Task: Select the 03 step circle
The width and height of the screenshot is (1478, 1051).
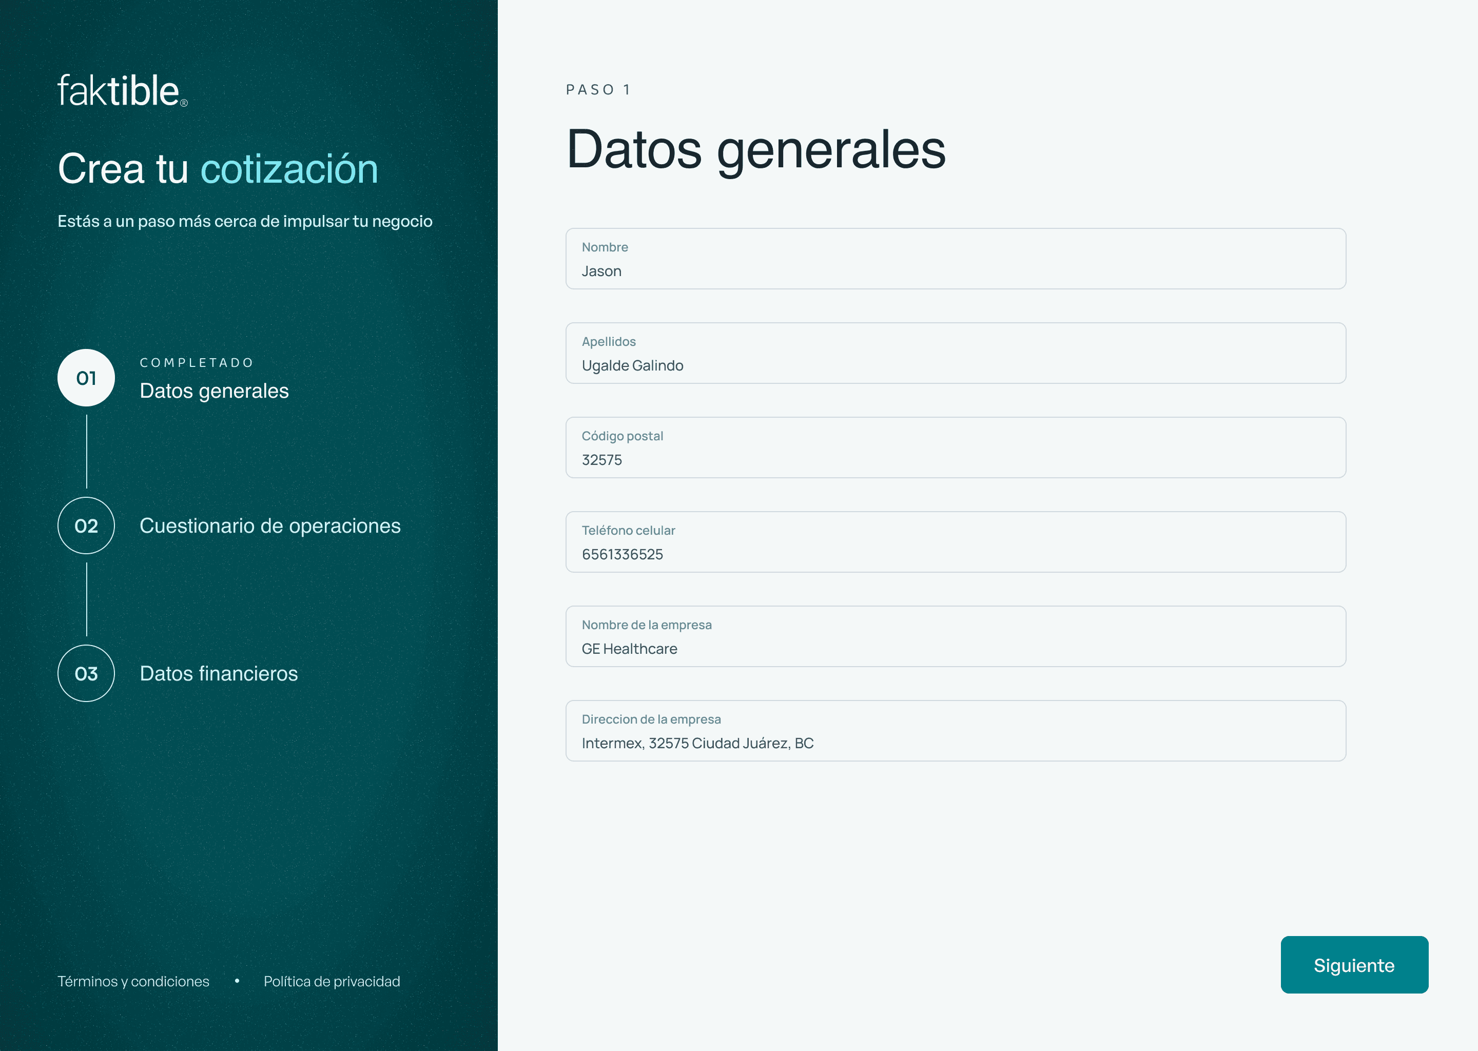Action: pyautogui.click(x=86, y=673)
